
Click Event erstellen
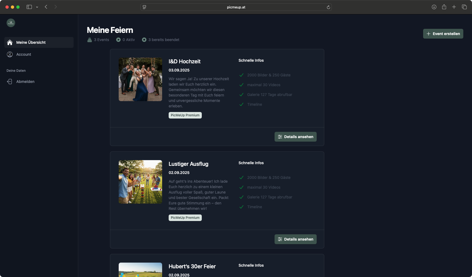[x=443, y=33]
